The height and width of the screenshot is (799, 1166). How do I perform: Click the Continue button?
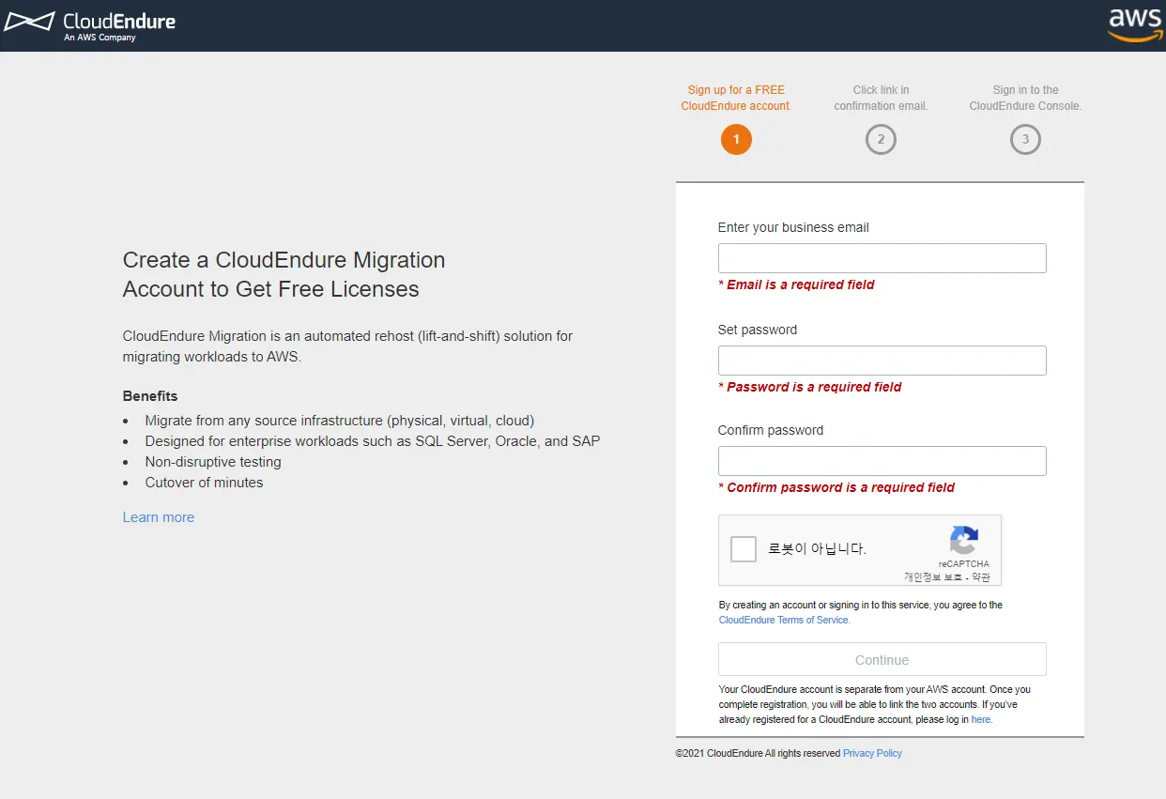click(x=882, y=660)
